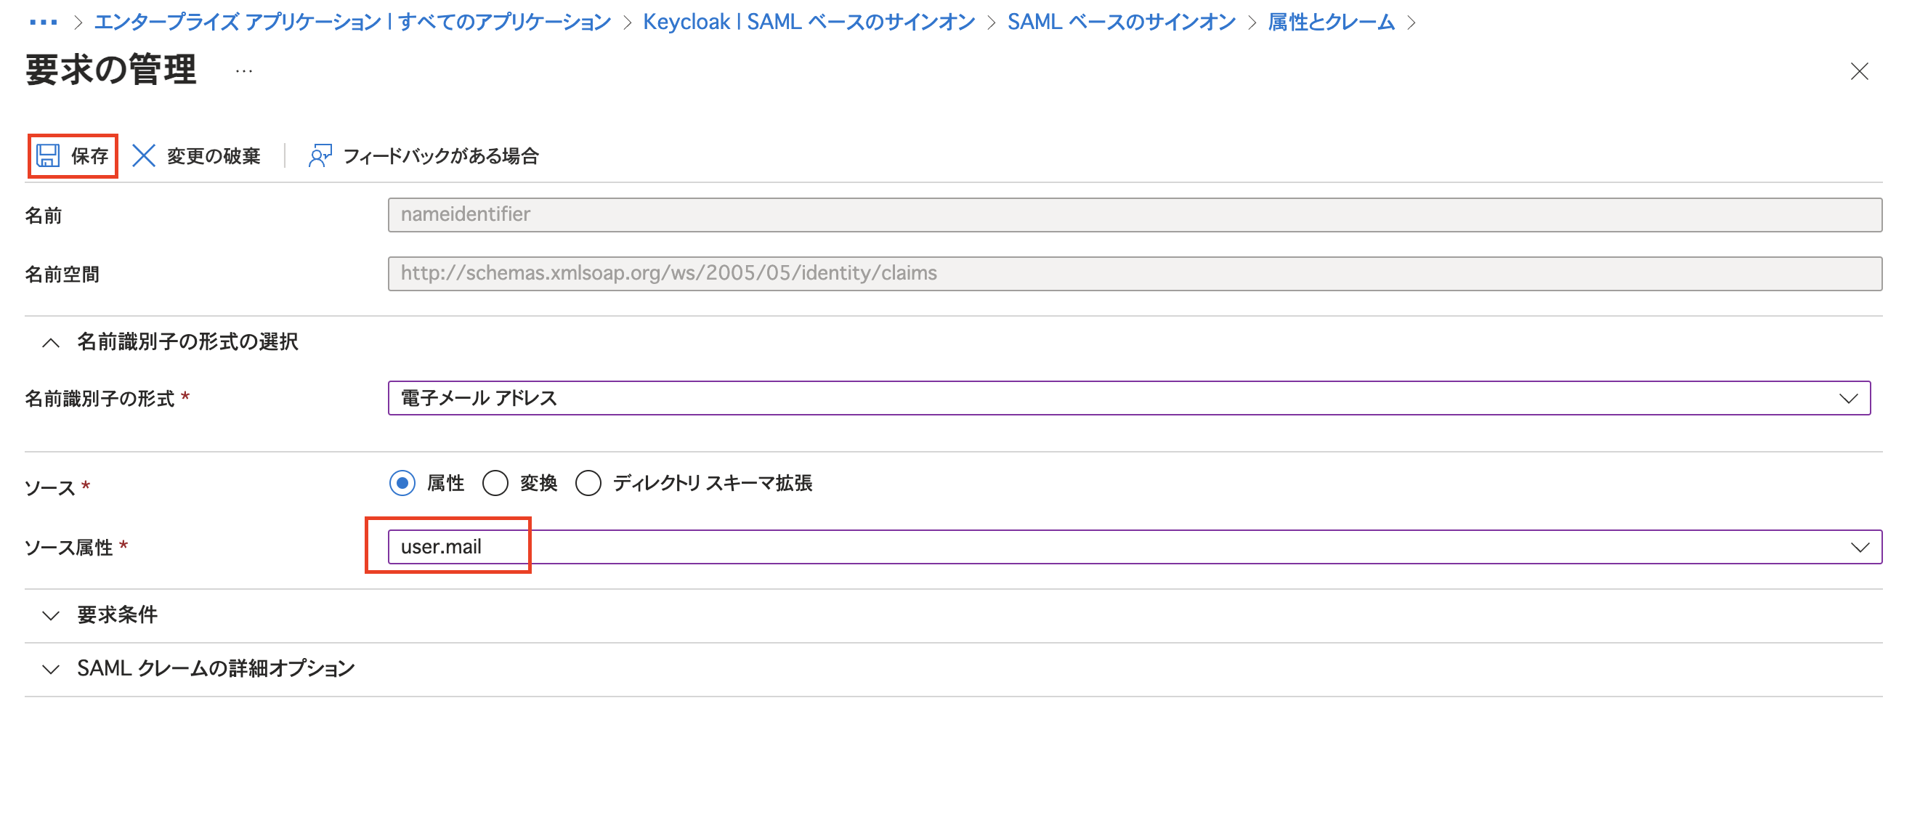1912x828 pixels.
Task: Open the 属性とクレーム breadcrumb link
Action: 1331,23
